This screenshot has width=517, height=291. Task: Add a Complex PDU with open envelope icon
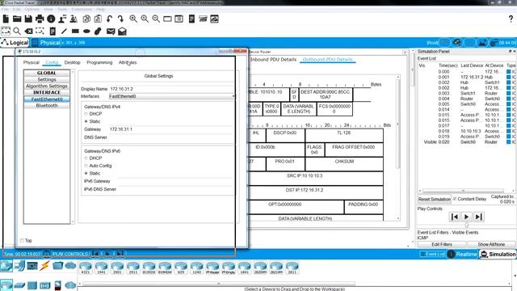122,32
